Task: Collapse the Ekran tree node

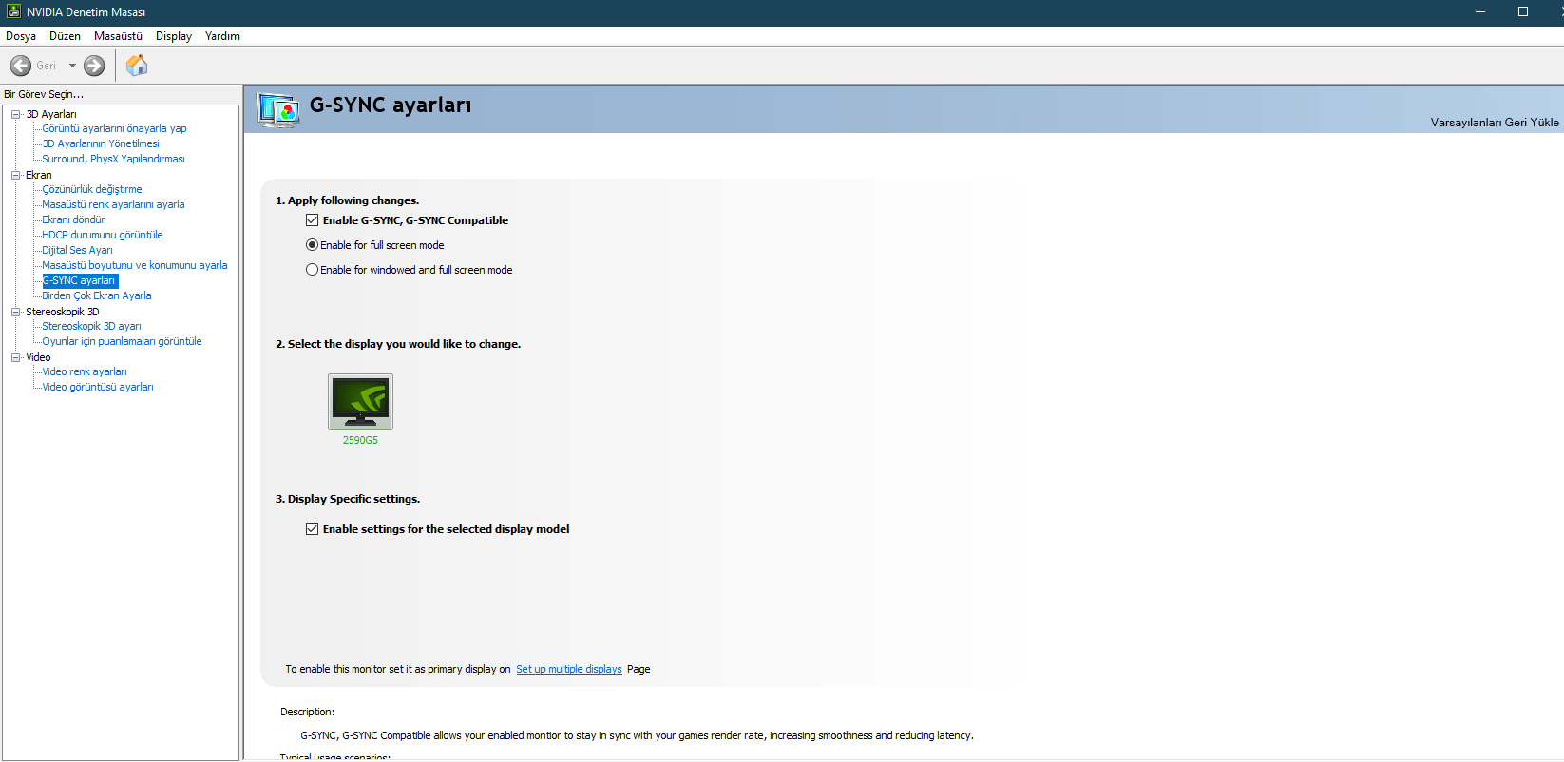Action: click(15, 175)
